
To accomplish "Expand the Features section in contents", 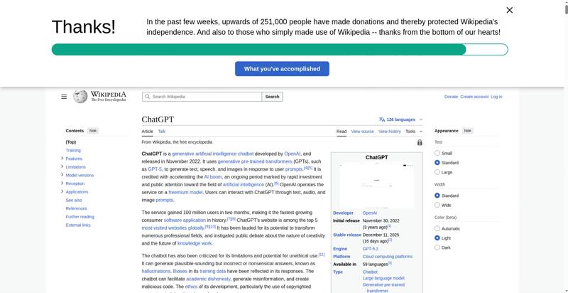I will [62, 158].
